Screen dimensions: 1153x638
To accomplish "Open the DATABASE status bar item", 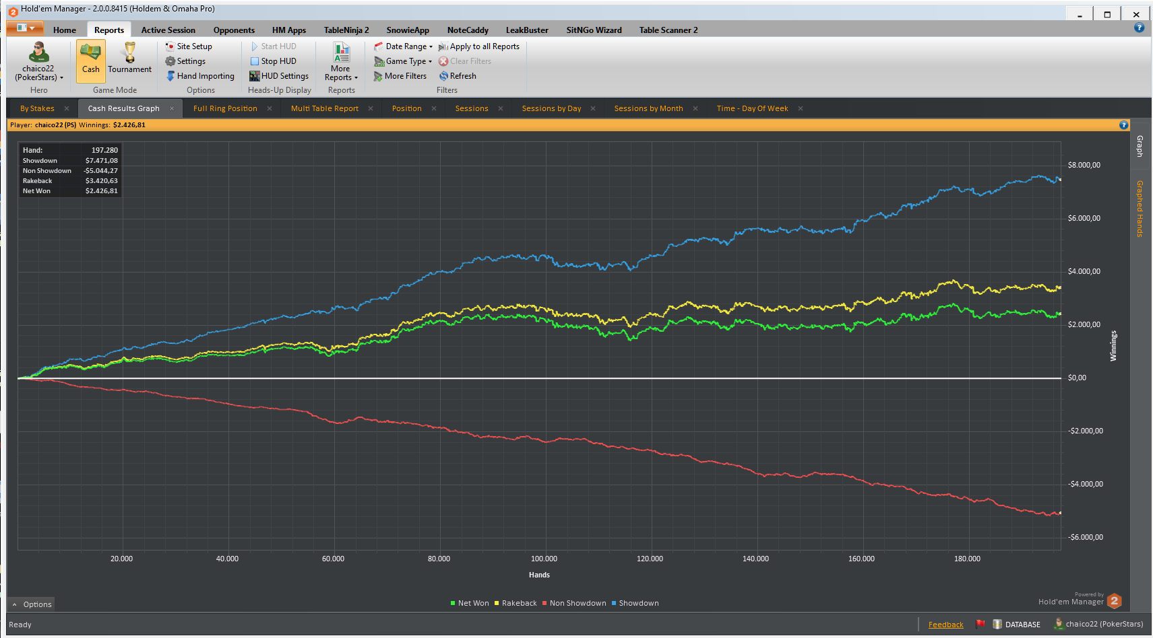I will click(1017, 625).
